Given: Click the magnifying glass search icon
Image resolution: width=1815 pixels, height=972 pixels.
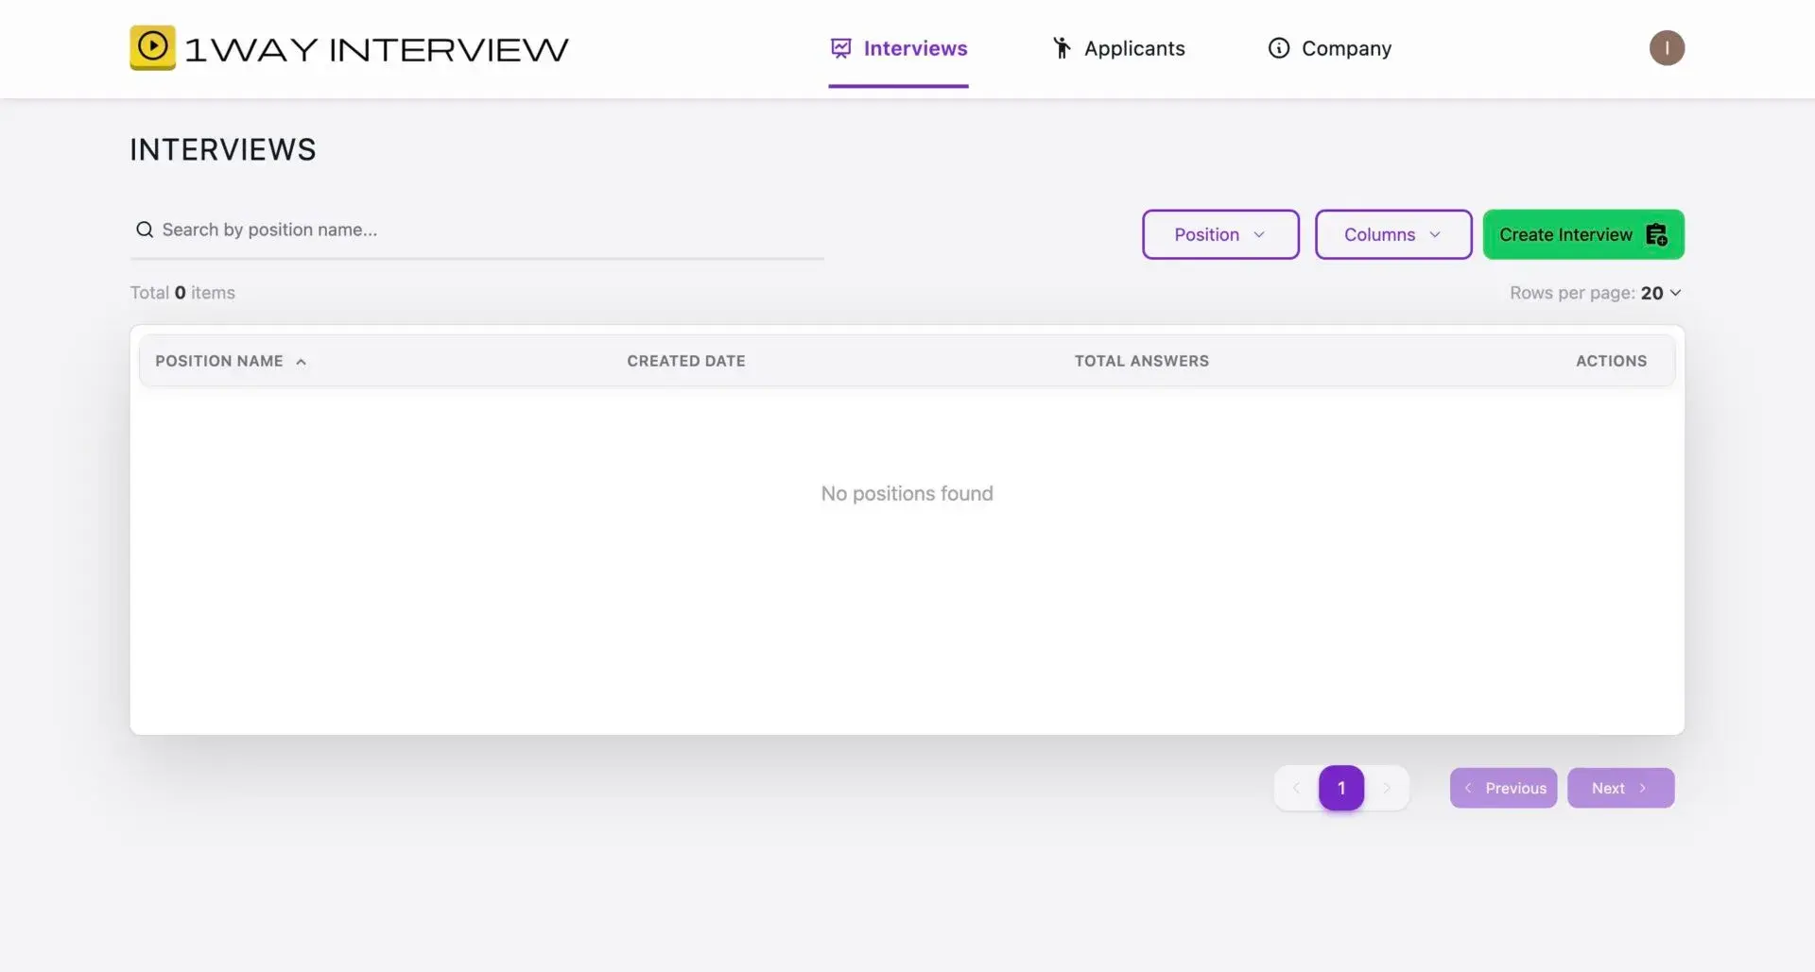Looking at the screenshot, I should tap(144, 230).
